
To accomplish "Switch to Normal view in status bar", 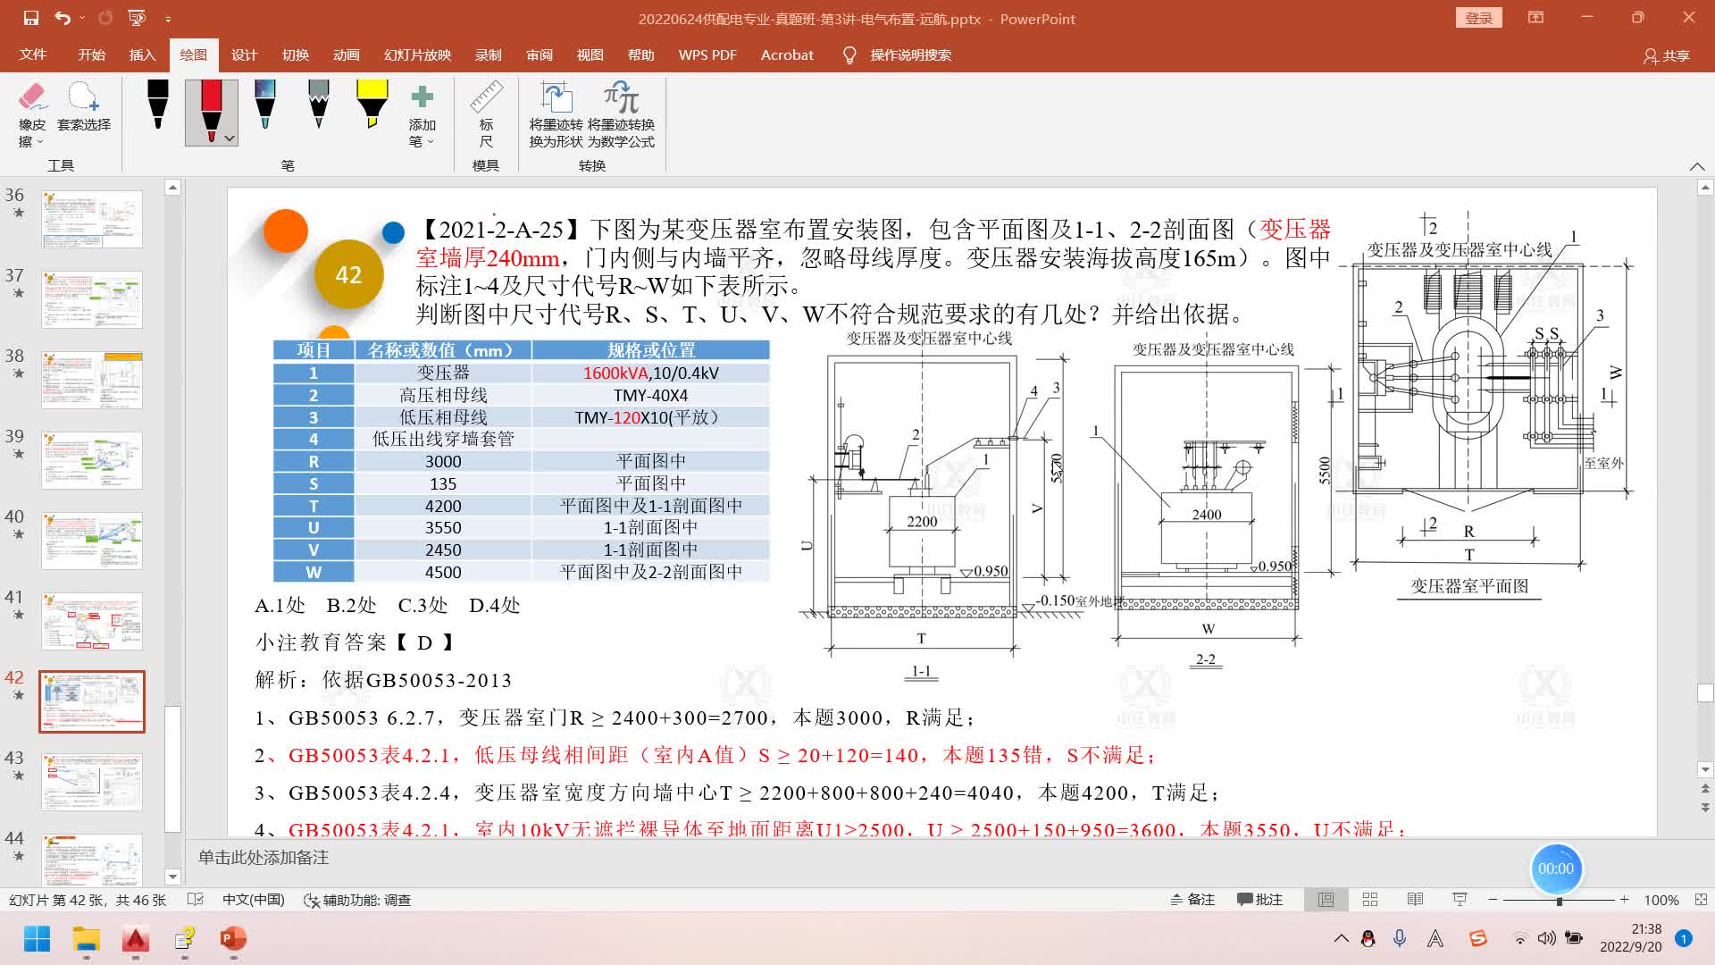I will pyautogui.click(x=1326, y=900).
